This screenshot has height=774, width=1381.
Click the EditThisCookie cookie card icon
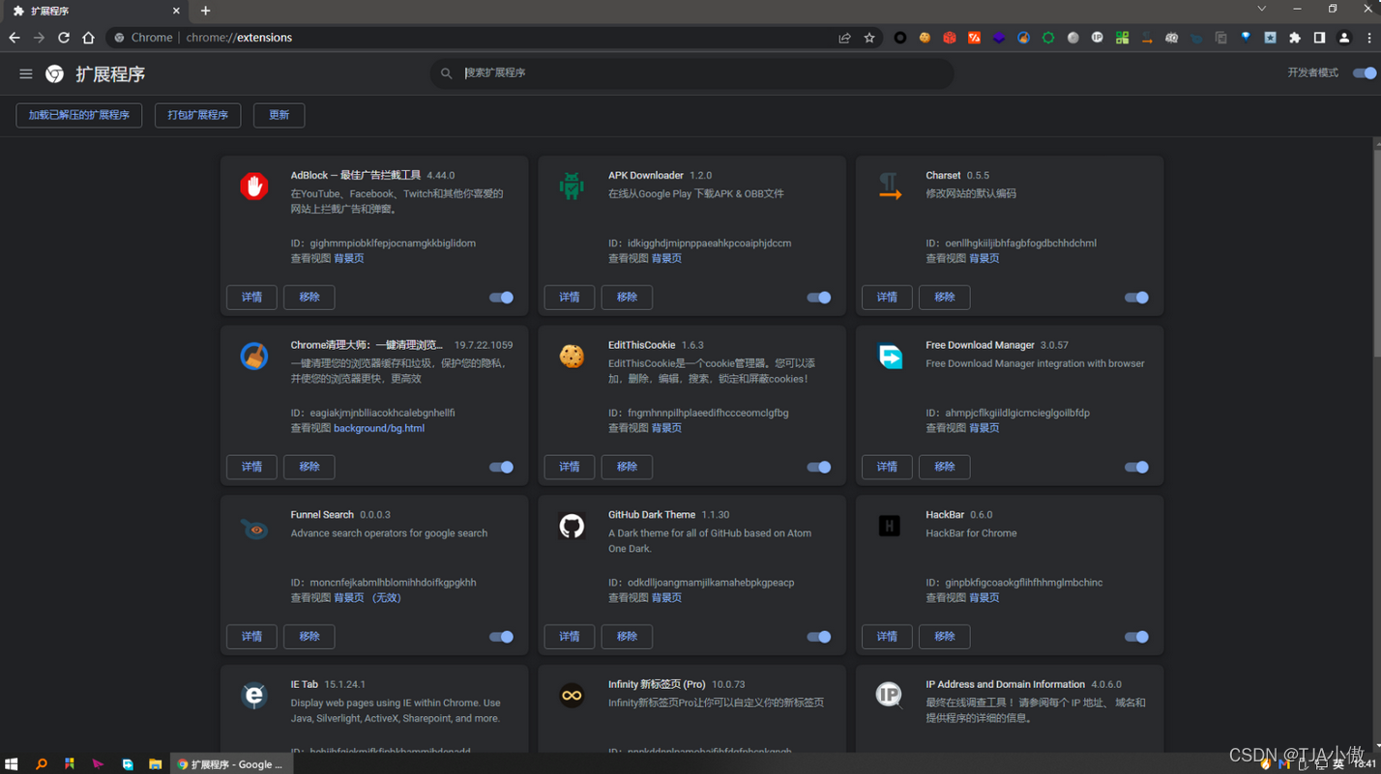(572, 357)
